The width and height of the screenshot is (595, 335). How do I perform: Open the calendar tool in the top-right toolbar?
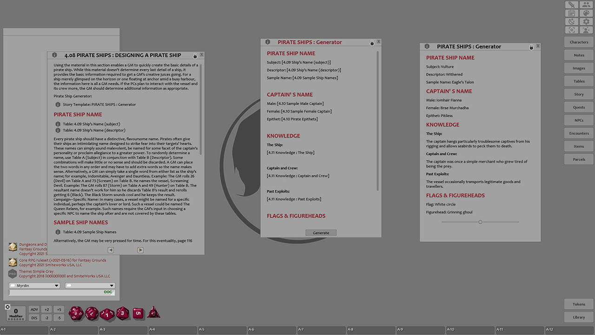tap(571, 13)
